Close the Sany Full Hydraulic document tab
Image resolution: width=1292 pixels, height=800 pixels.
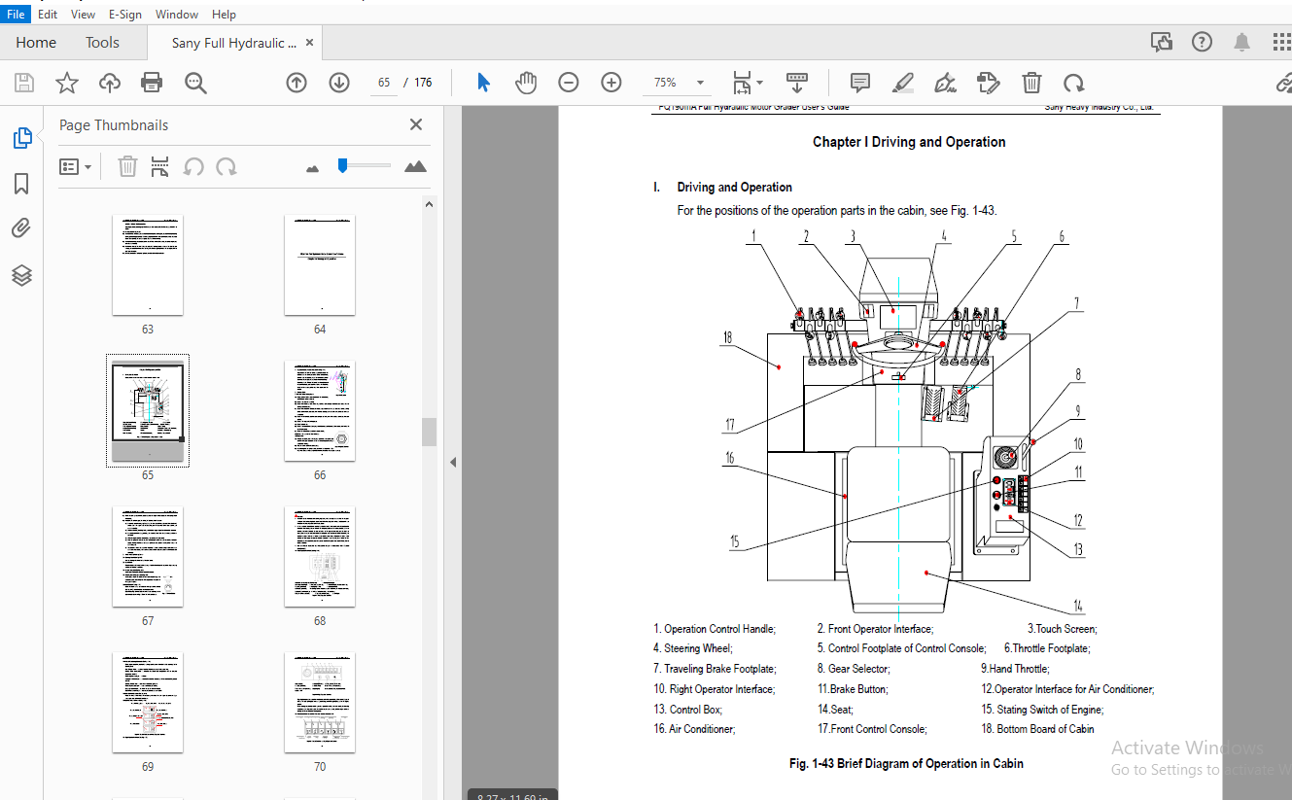pos(310,43)
